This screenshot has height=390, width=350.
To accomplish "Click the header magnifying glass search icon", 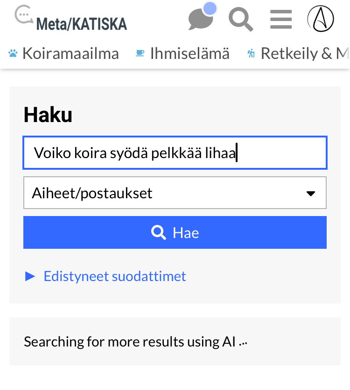I will (x=240, y=20).
